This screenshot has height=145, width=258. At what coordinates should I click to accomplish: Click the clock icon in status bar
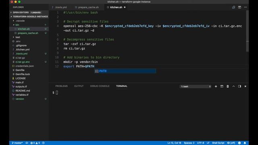[43, 143]
